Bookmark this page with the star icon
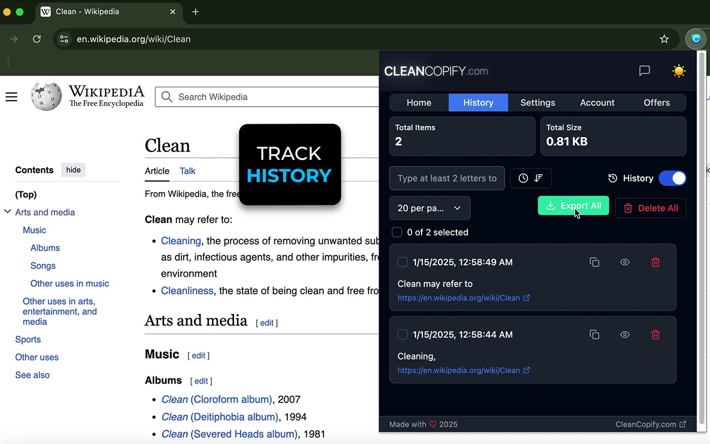 click(664, 39)
